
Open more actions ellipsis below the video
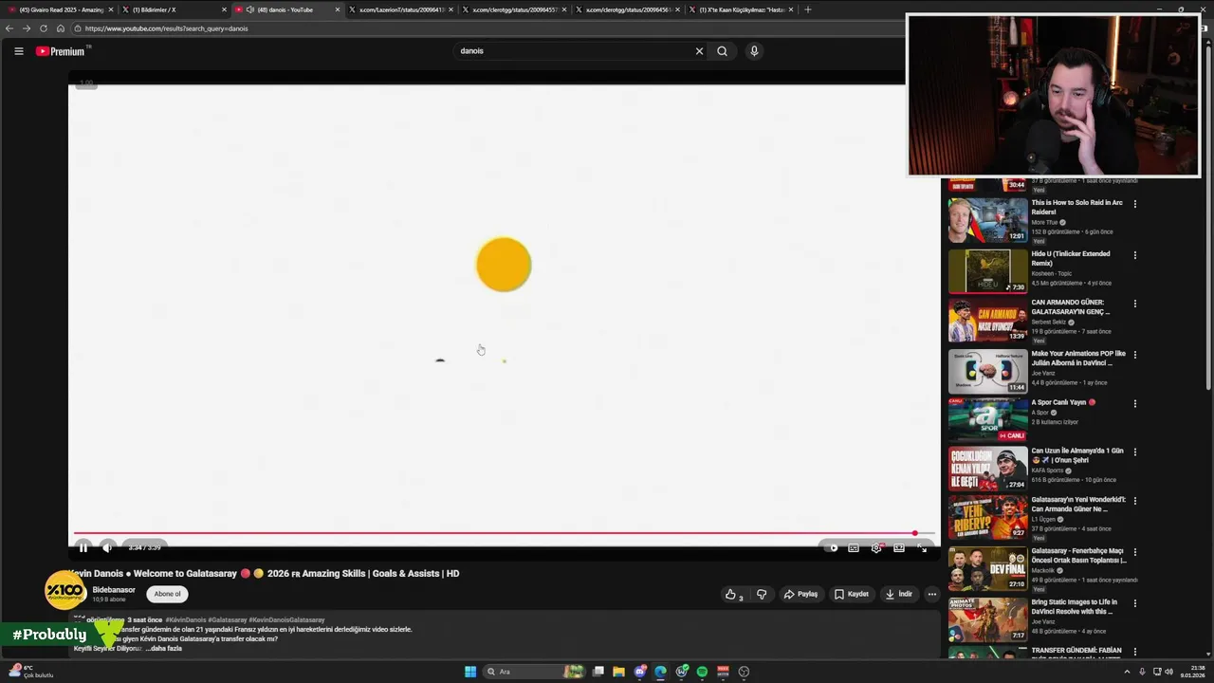coord(932,594)
